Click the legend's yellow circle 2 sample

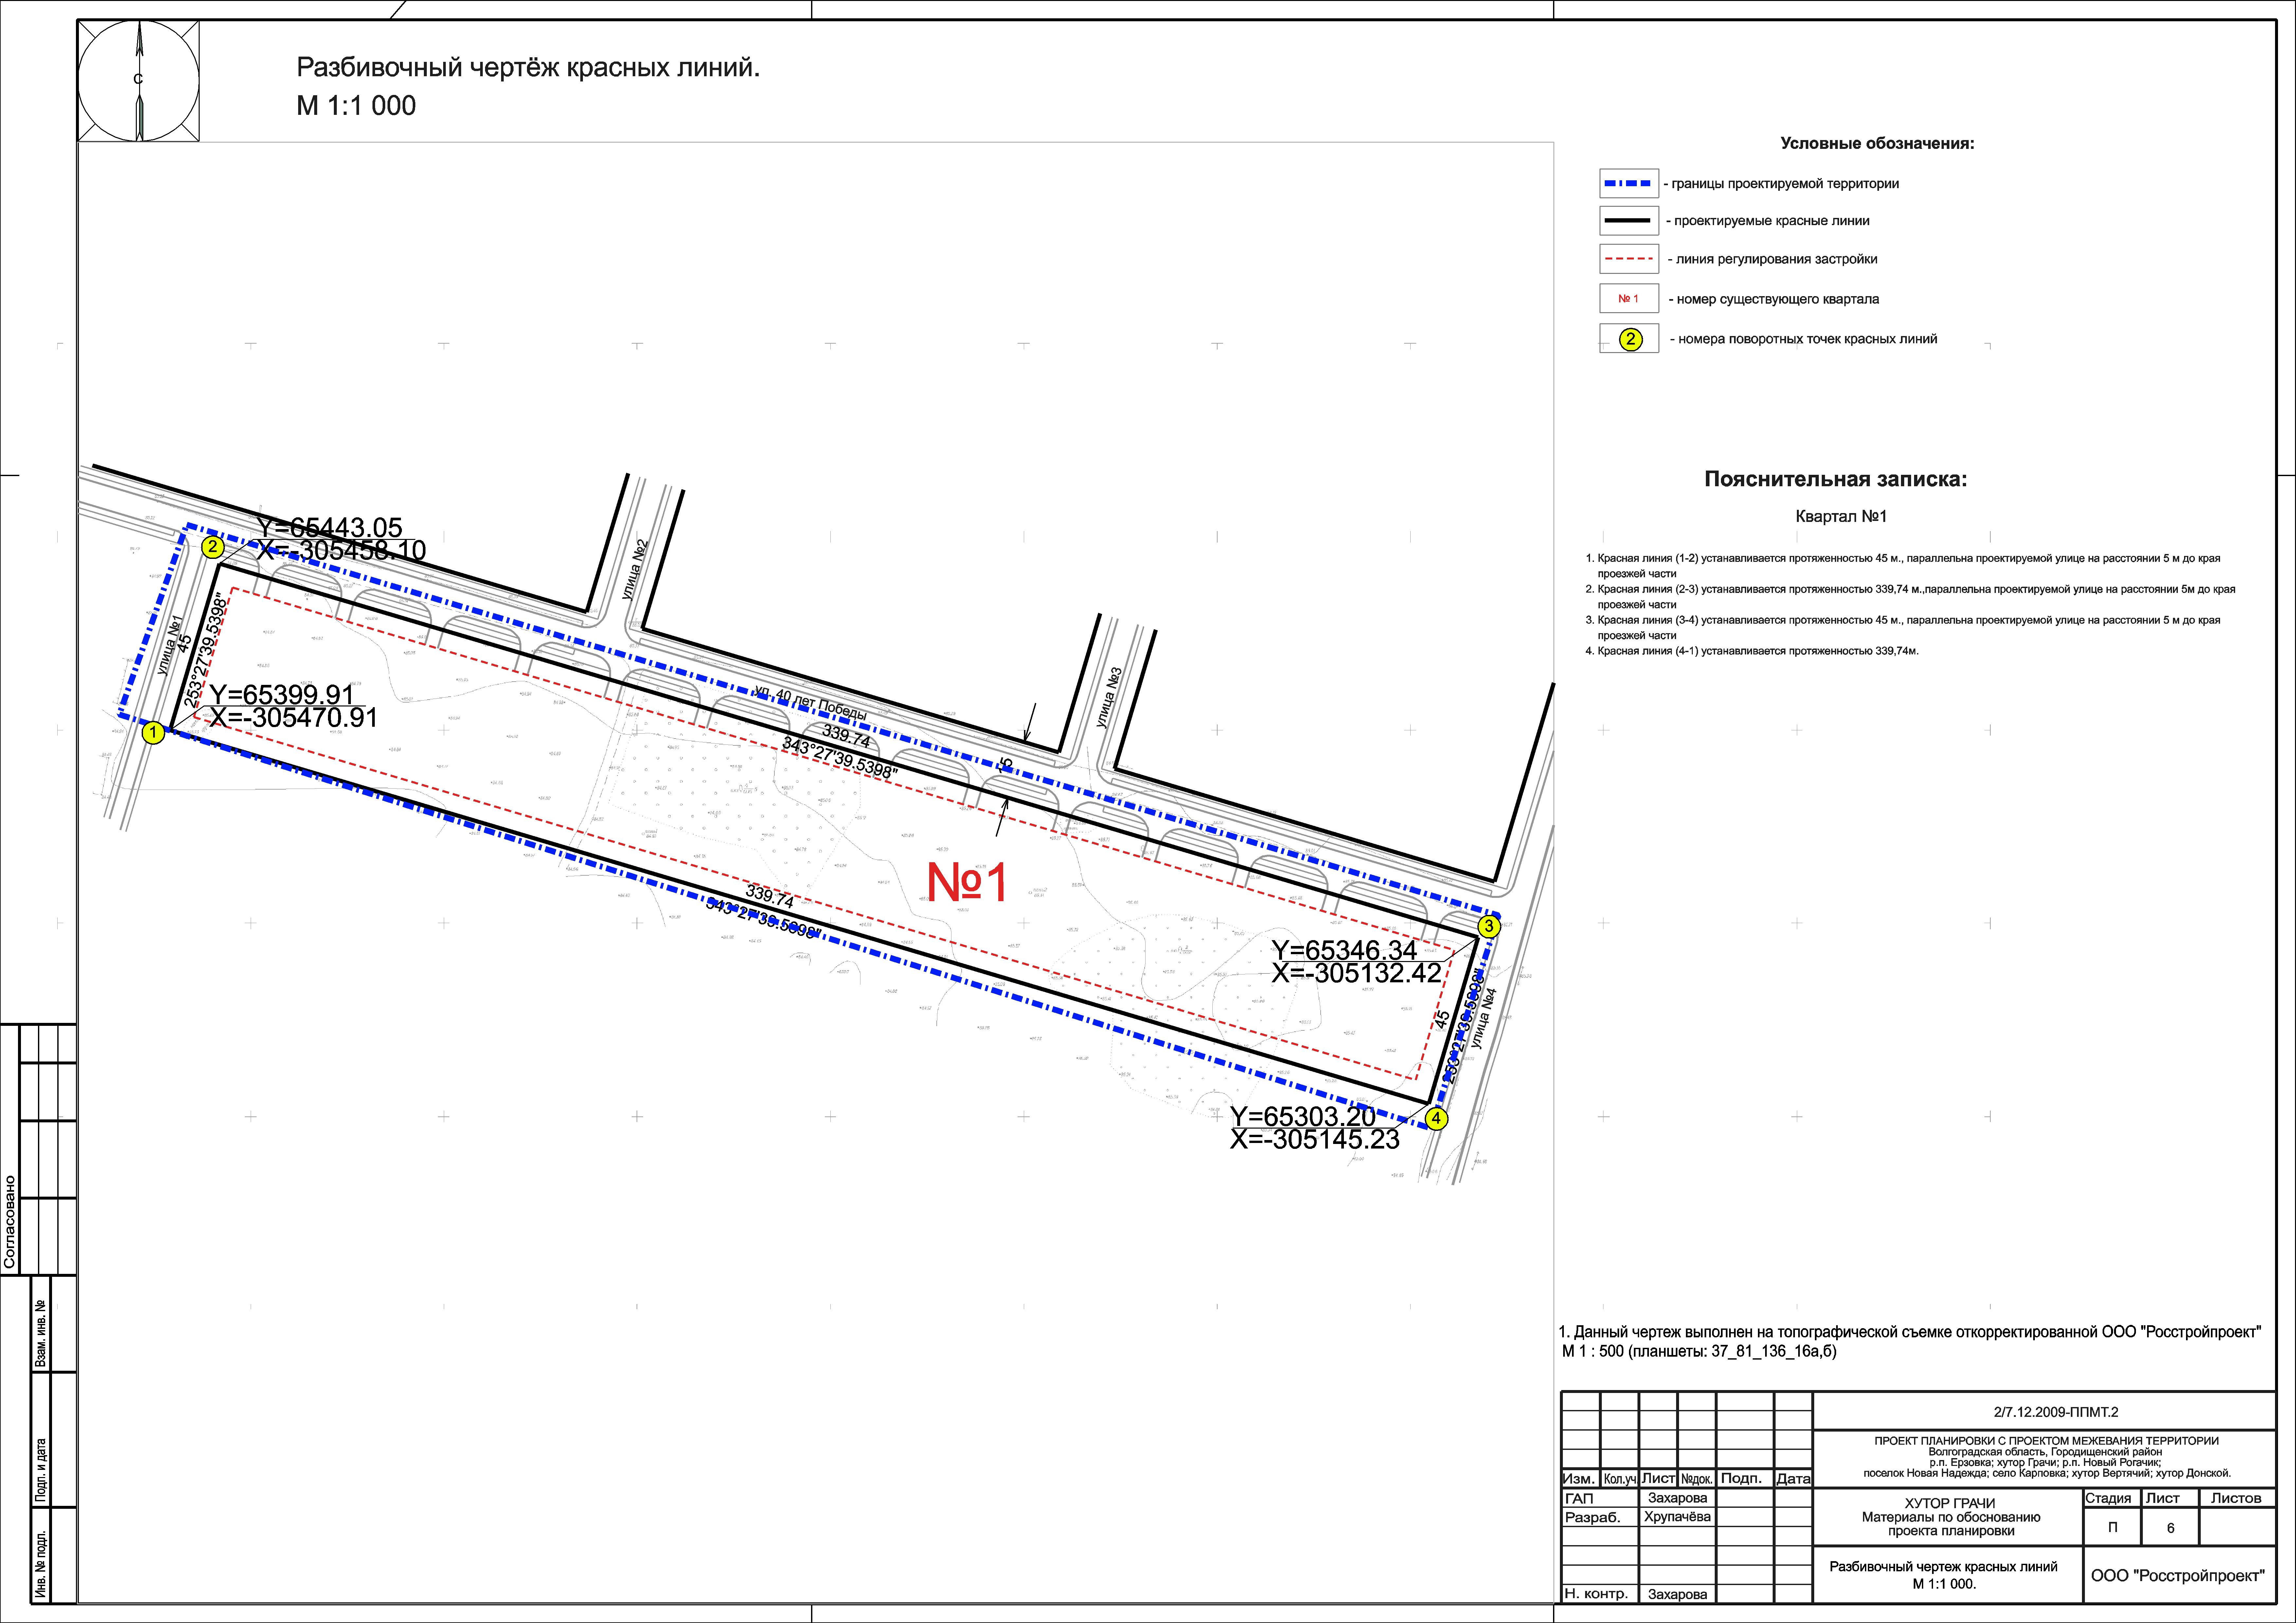click(x=1630, y=339)
